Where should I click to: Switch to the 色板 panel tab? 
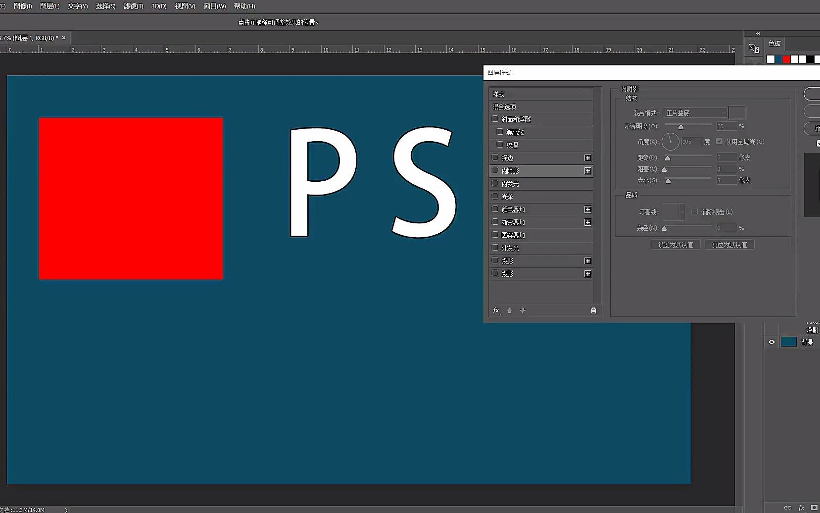coord(774,43)
